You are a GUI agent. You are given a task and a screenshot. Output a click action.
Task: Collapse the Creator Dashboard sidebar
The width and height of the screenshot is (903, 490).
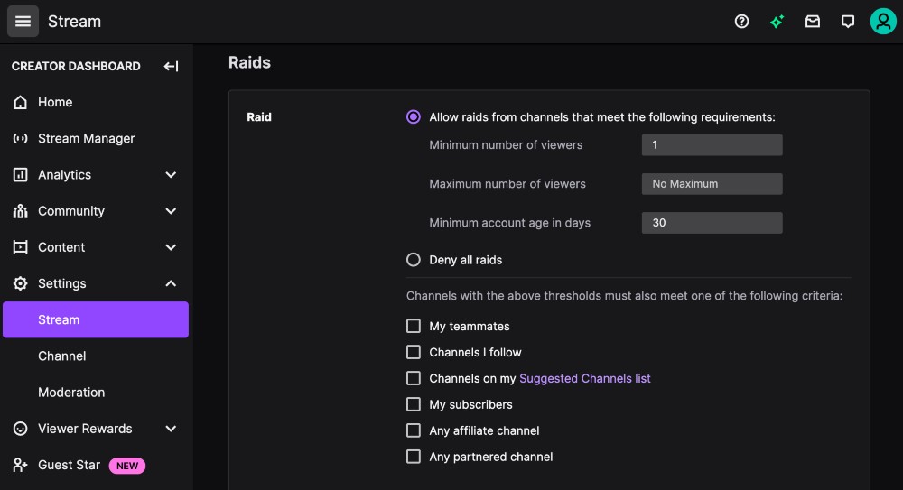[171, 66]
